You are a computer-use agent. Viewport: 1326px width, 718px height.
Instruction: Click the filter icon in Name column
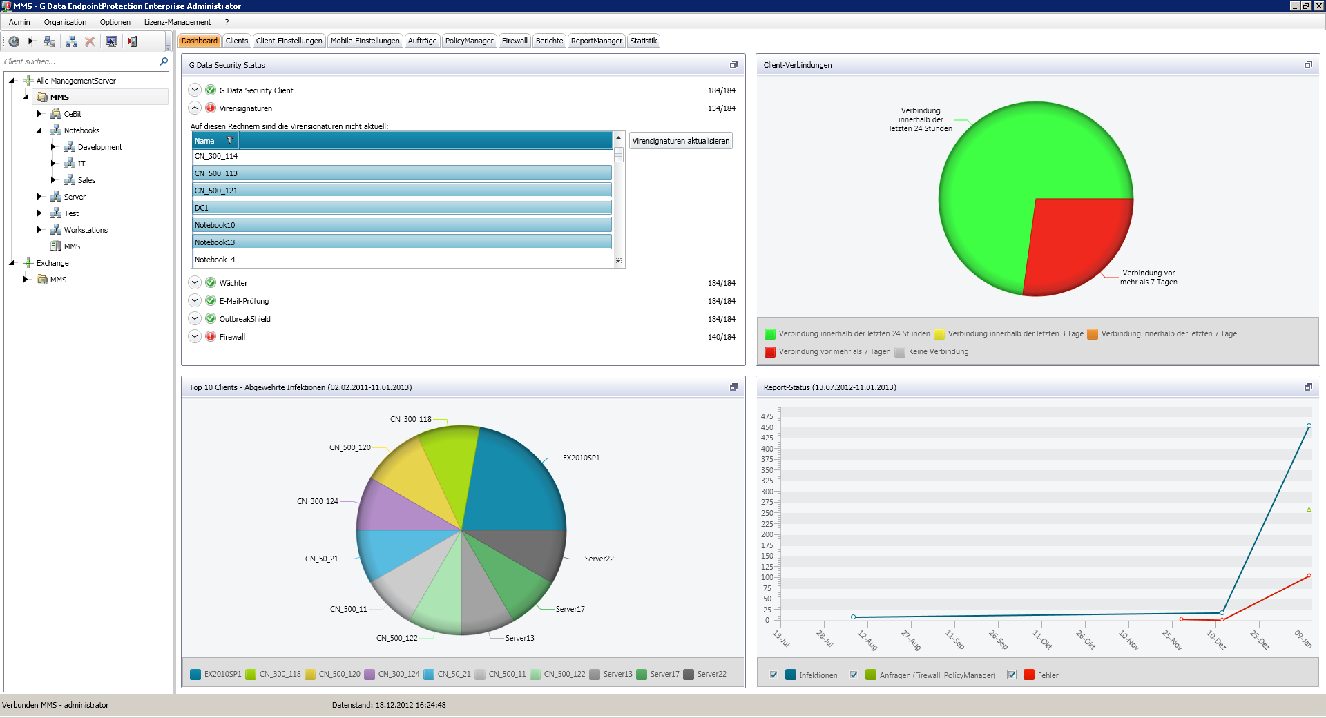point(230,140)
